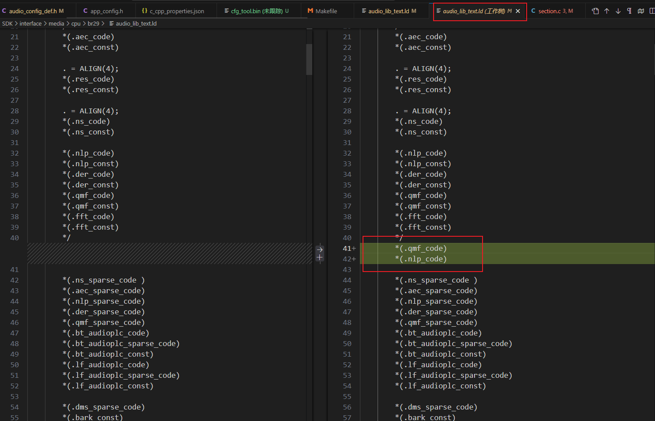Jump to the previous change with up arrow
The image size is (655, 421).
coord(607,11)
